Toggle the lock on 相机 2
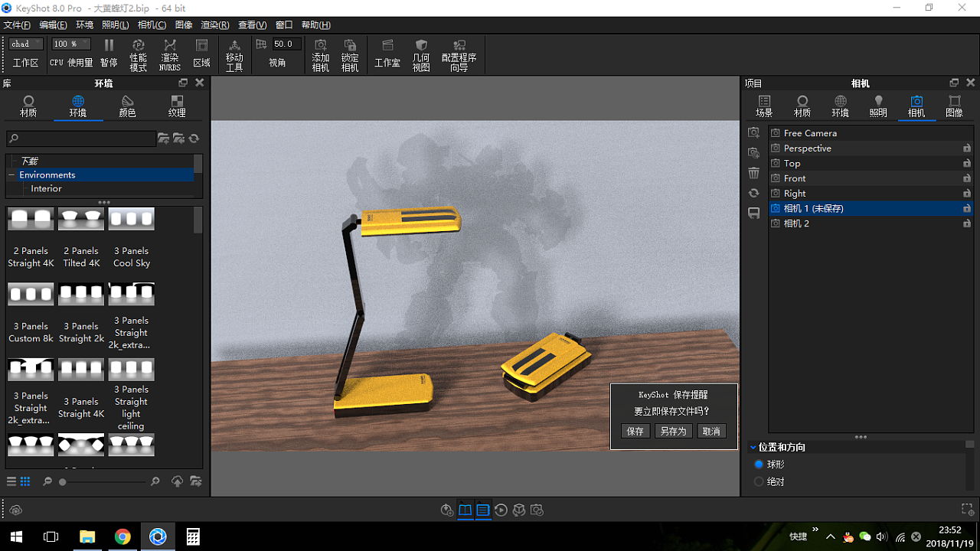The width and height of the screenshot is (980, 551). point(967,223)
